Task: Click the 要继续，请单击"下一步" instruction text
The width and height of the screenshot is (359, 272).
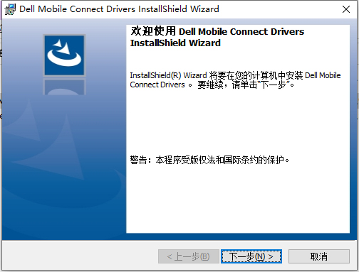Action: coord(246,85)
